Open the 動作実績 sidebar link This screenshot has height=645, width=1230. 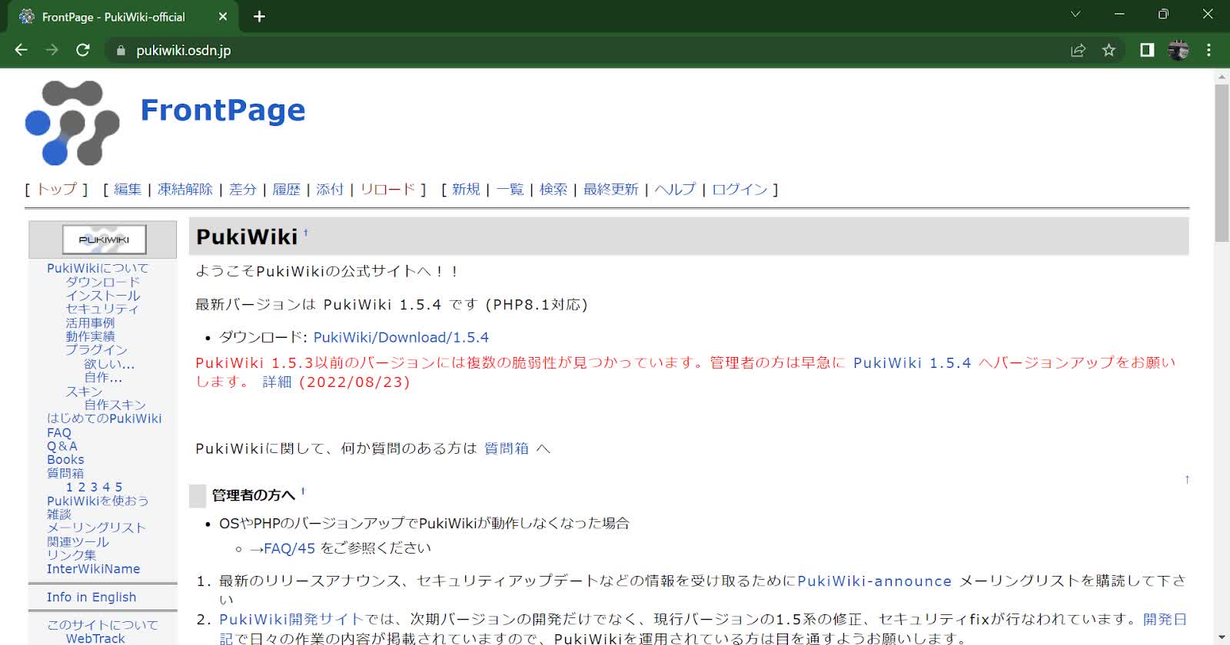click(x=90, y=336)
